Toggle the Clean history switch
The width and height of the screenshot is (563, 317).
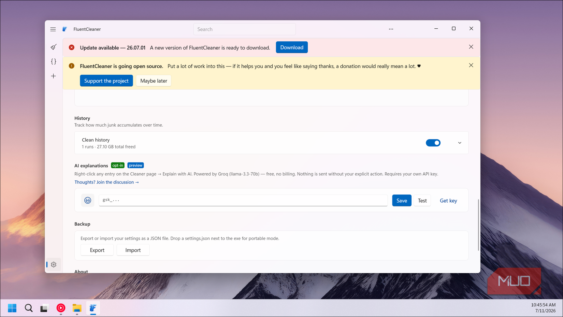(x=433, y=143)
